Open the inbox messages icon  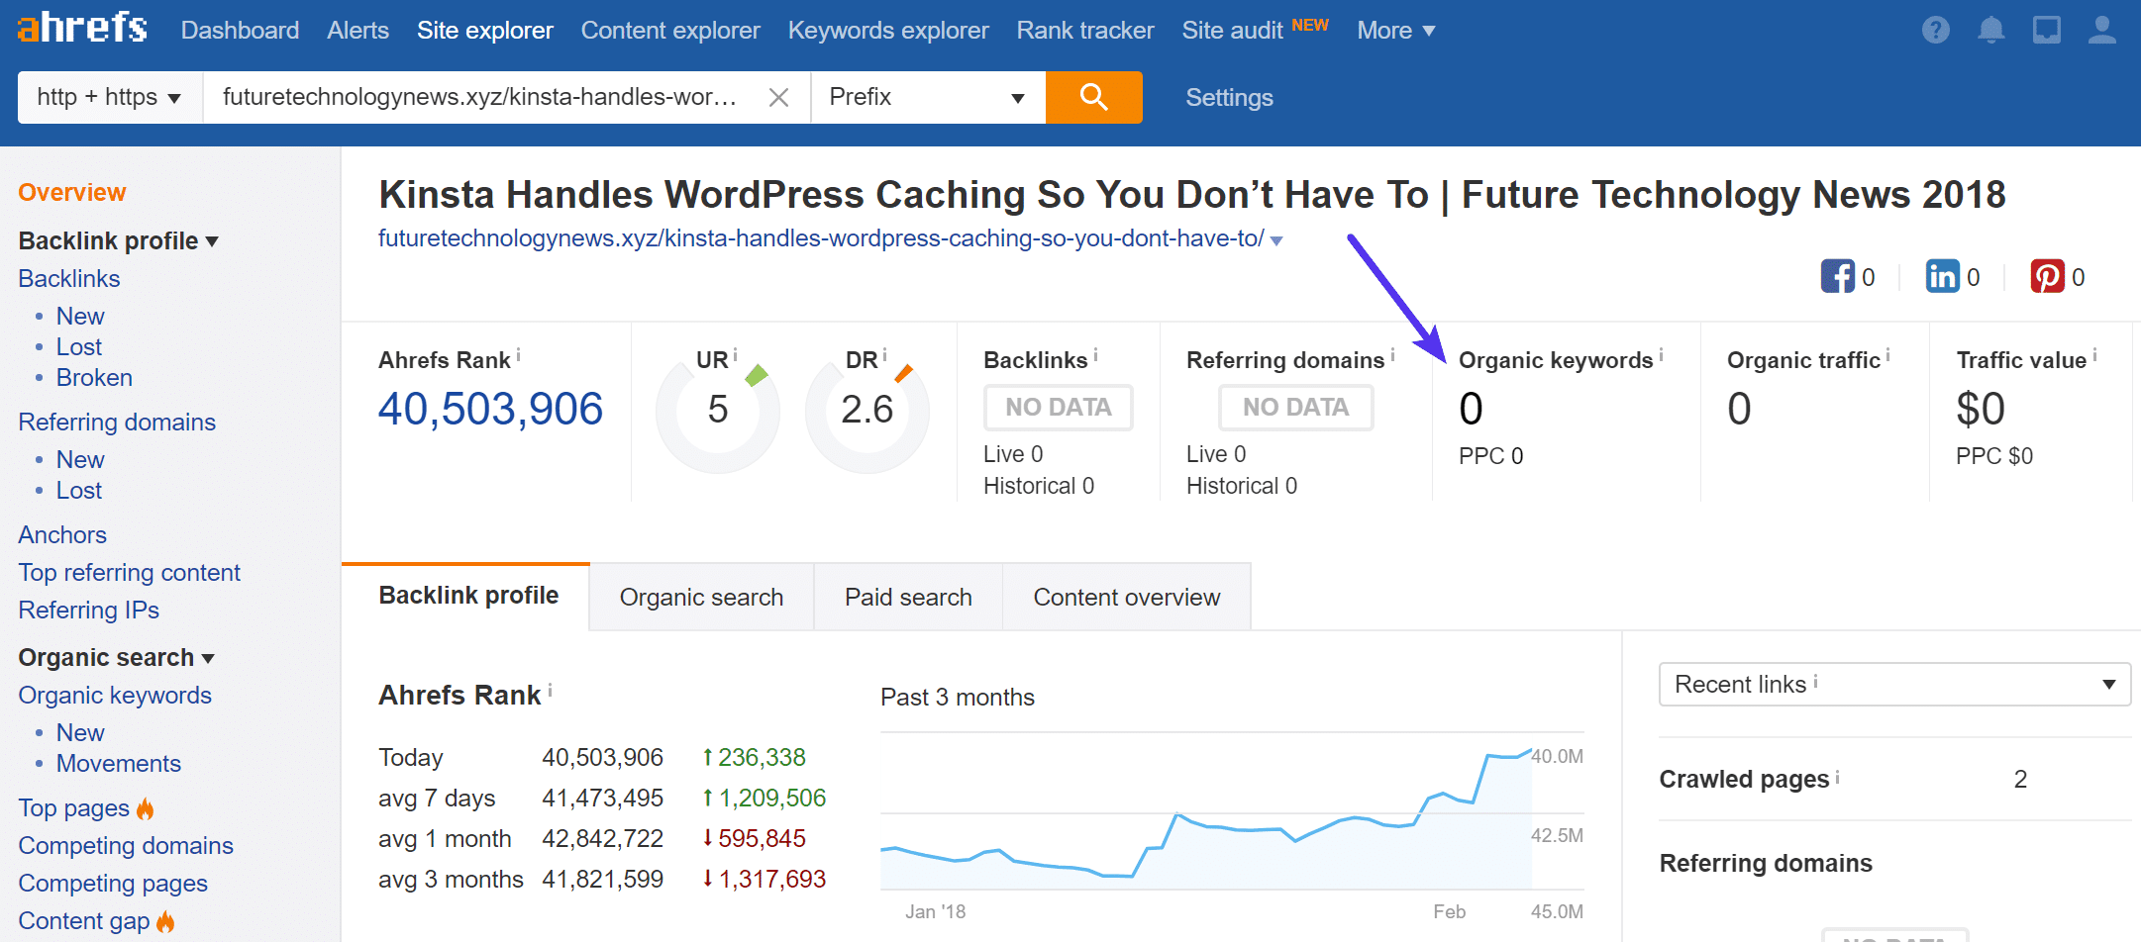[2046, 30]
